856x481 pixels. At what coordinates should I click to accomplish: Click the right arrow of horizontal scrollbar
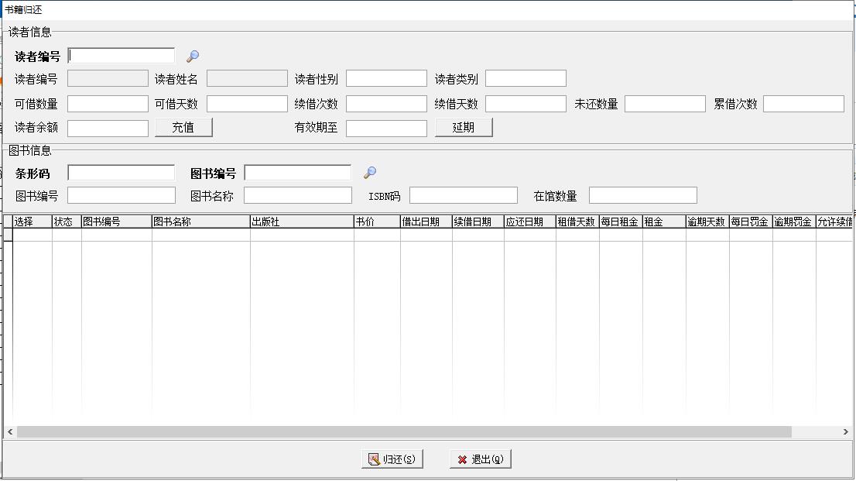[x=846, y=431]
